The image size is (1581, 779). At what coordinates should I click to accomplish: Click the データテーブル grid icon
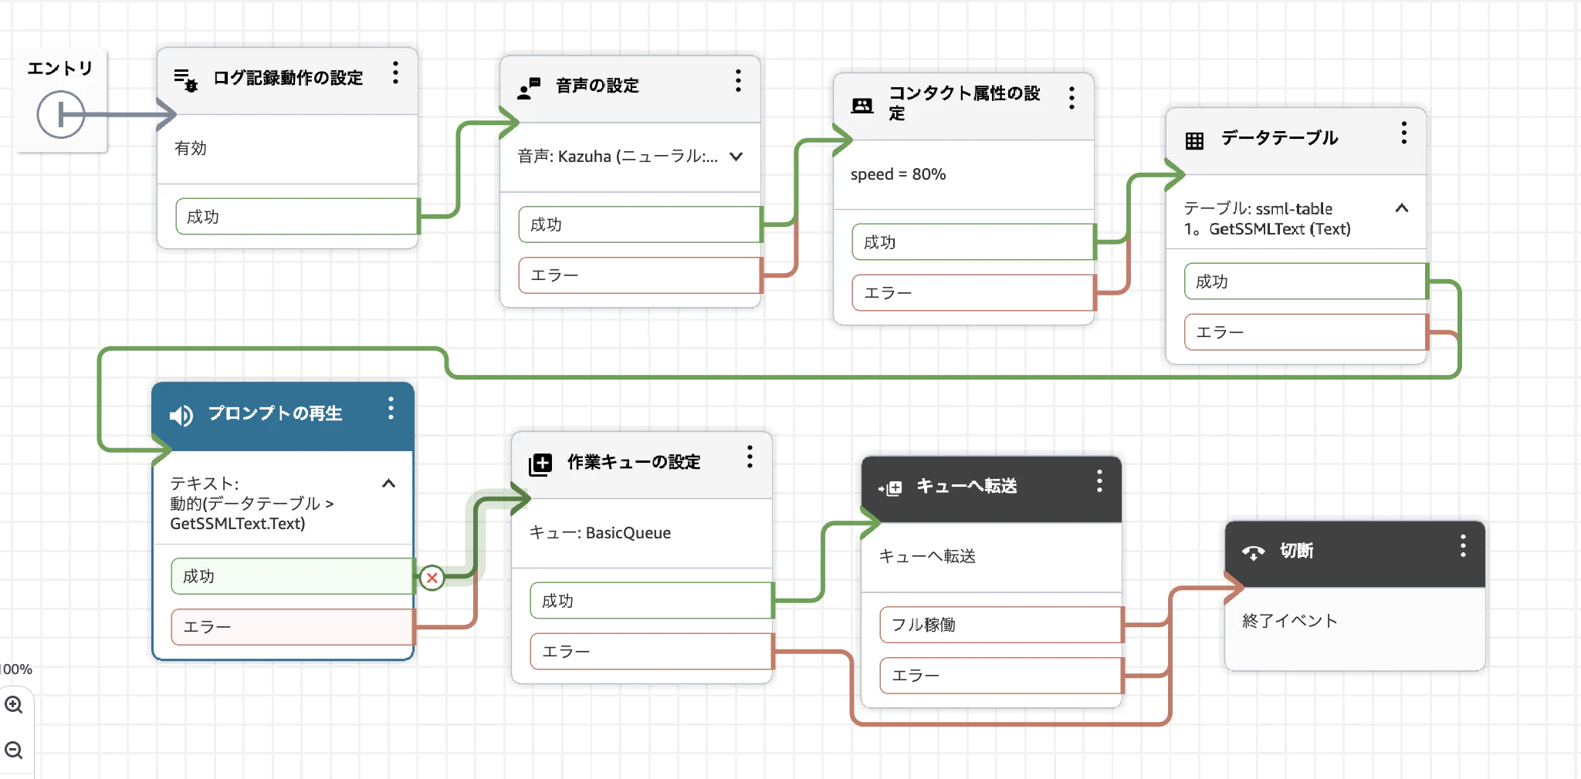click(x=1194, y=140)
